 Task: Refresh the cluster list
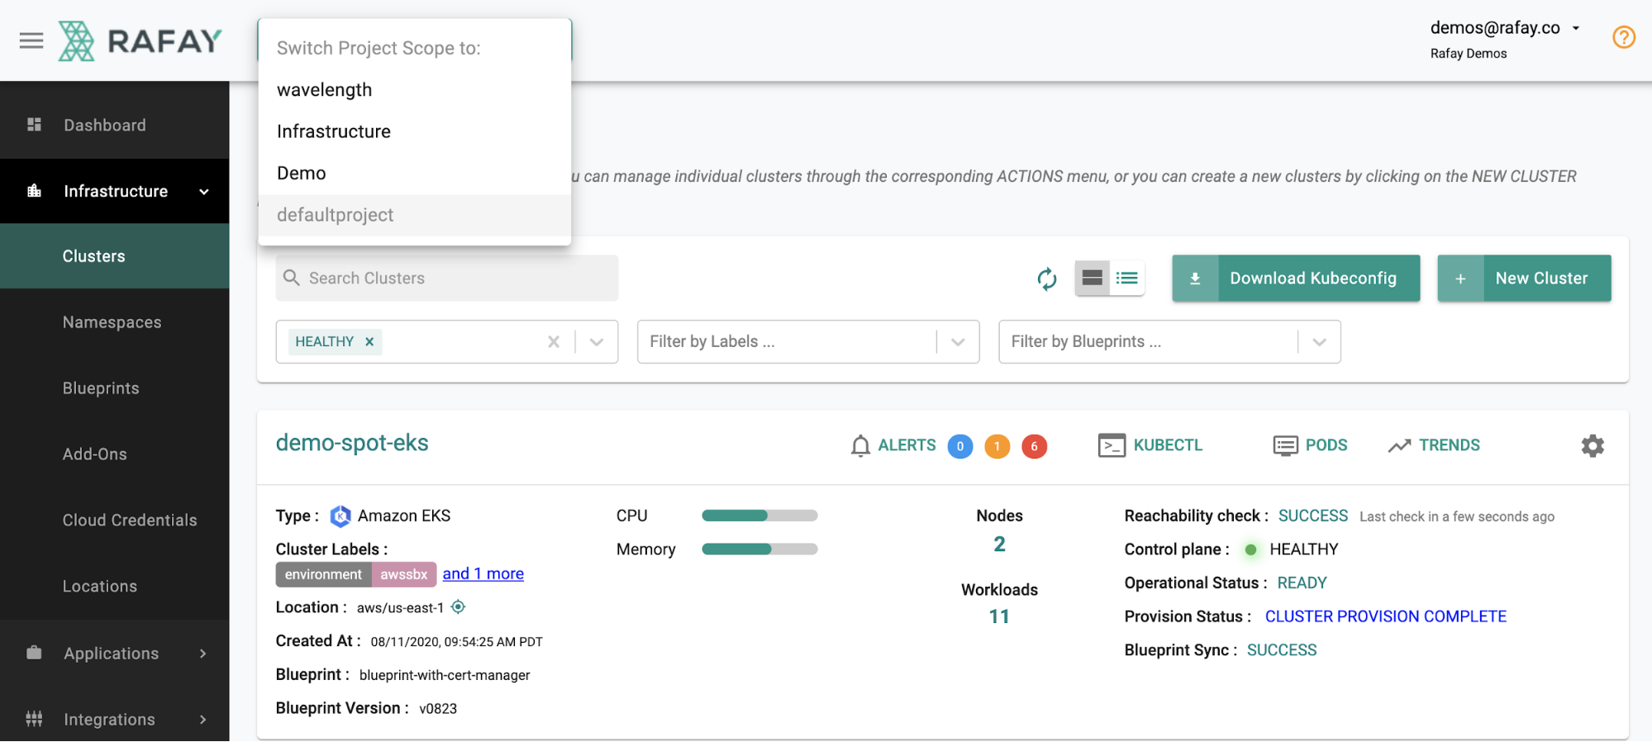1047,278
